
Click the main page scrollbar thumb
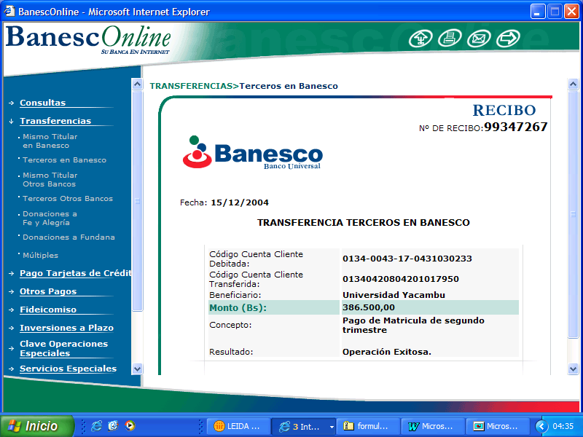click(x=573, y=214)
